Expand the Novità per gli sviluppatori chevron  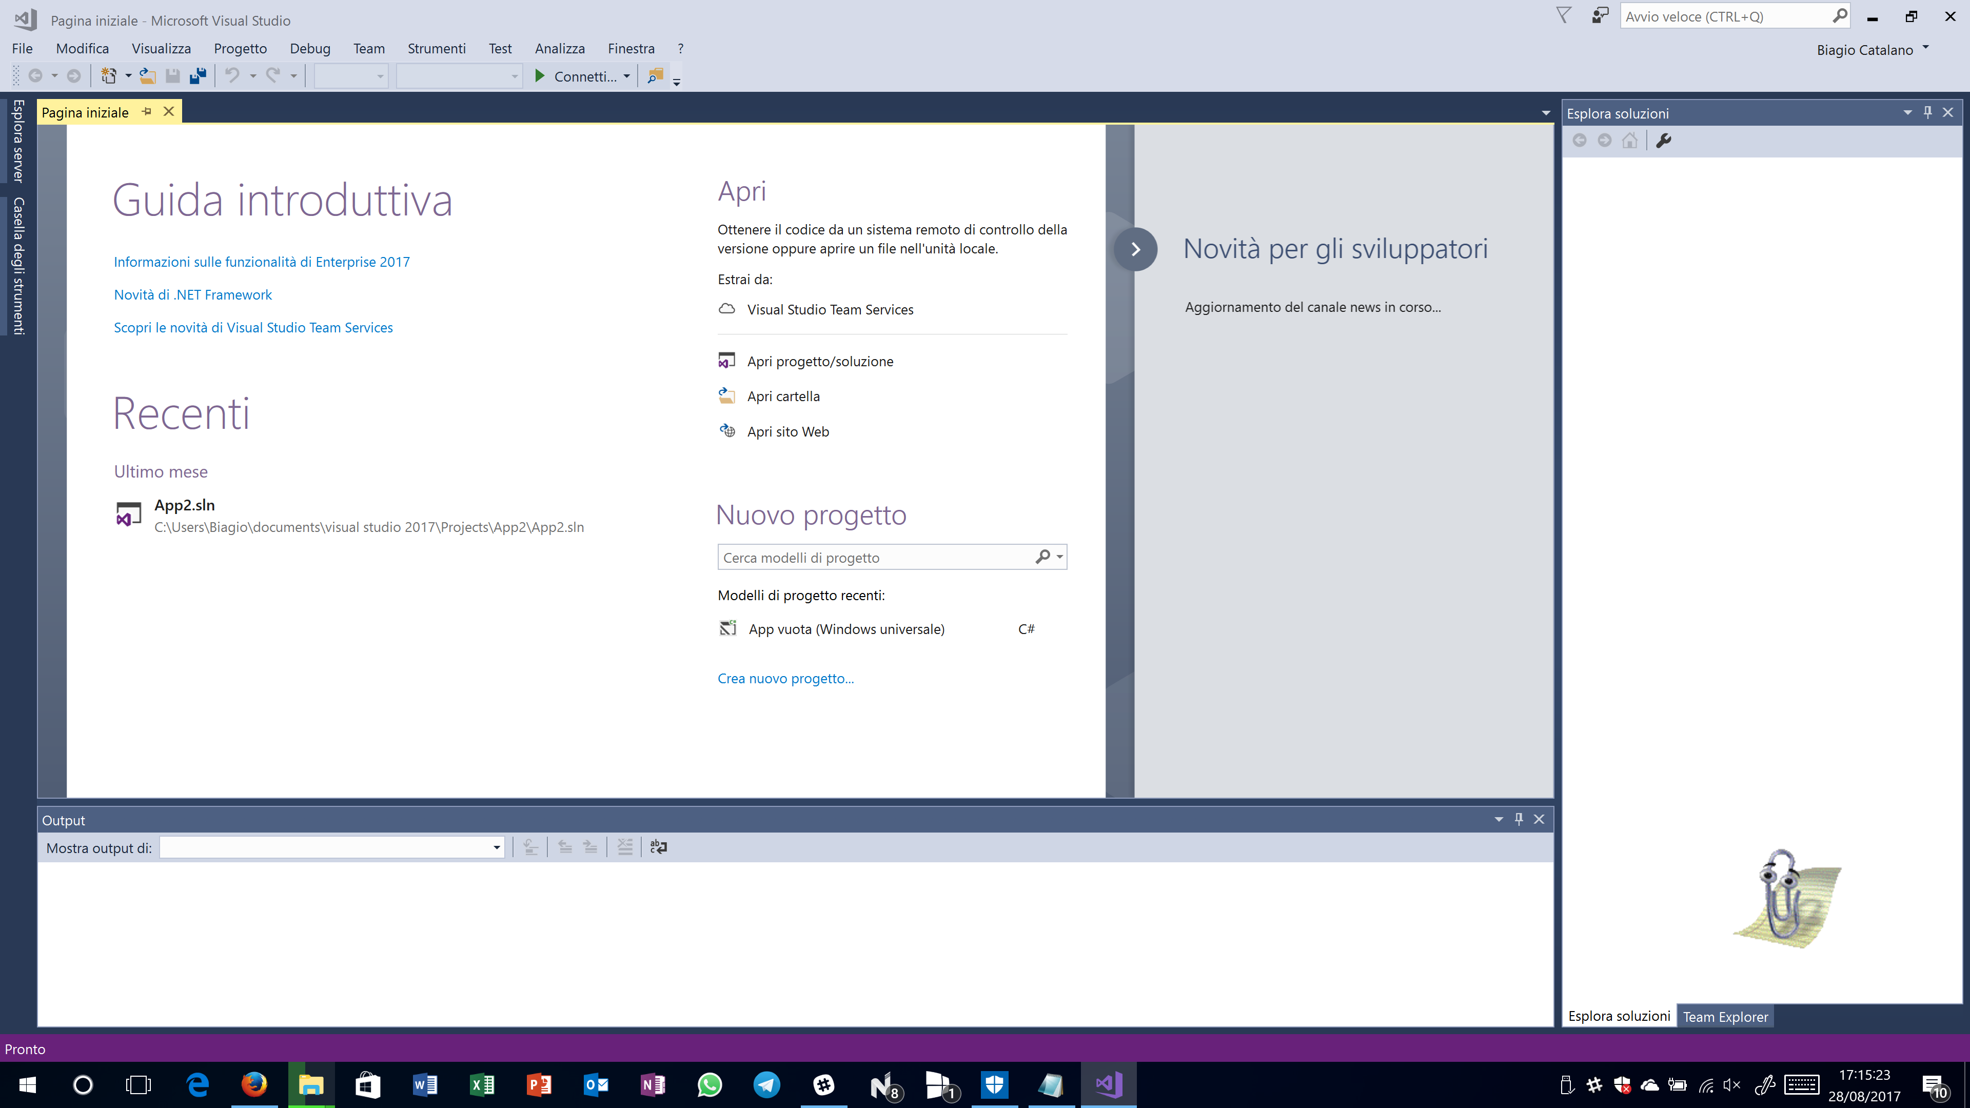pyautogui.click(x=1136, y=249)
